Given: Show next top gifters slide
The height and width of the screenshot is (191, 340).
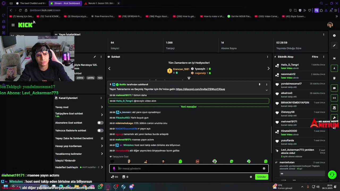Looking at the screenshot, I should (268, 68).
